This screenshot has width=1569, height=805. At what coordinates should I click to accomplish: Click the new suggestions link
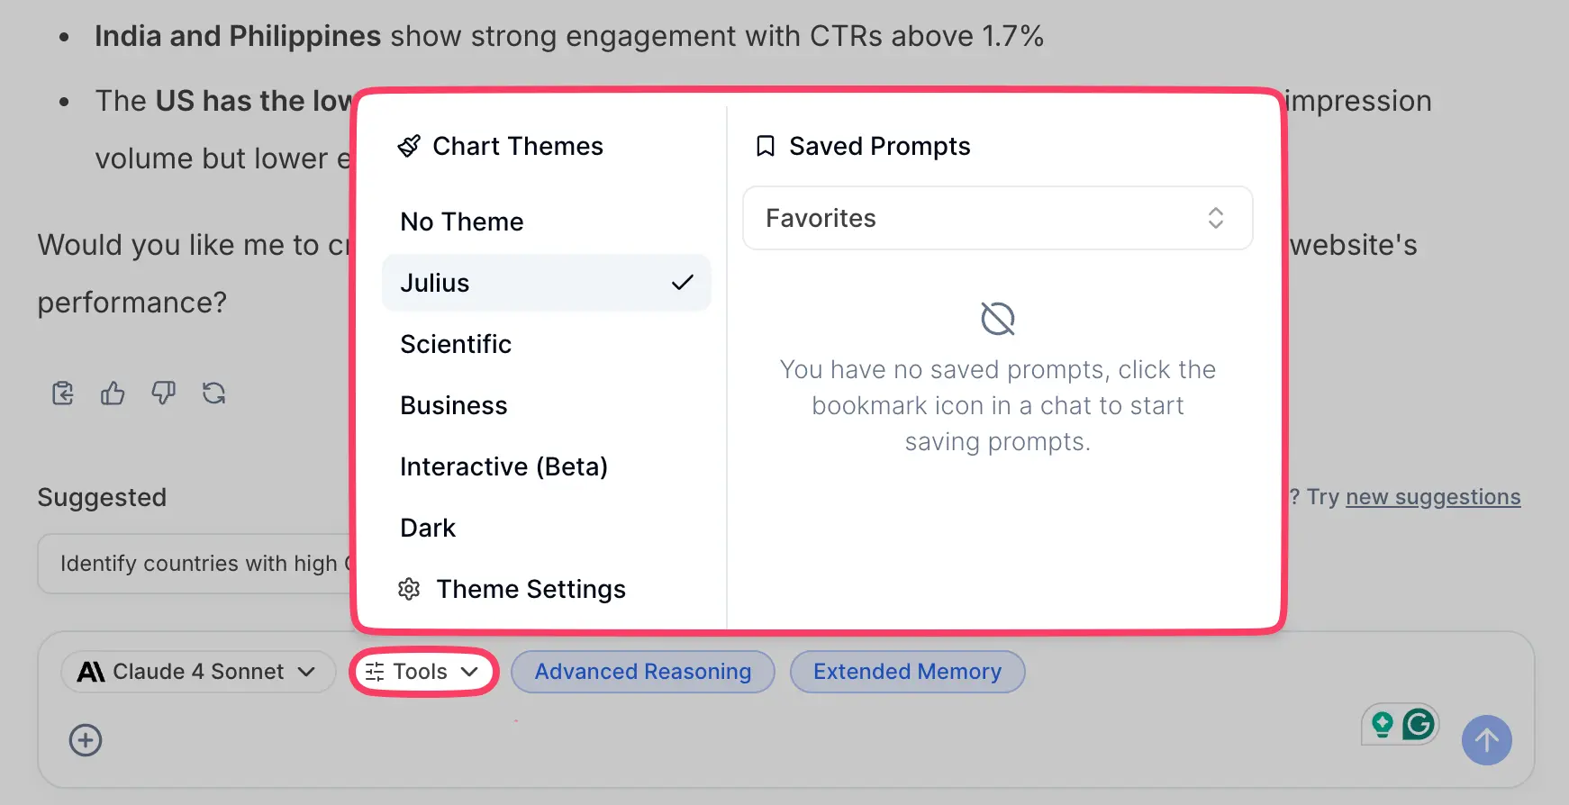point(1432,497)
